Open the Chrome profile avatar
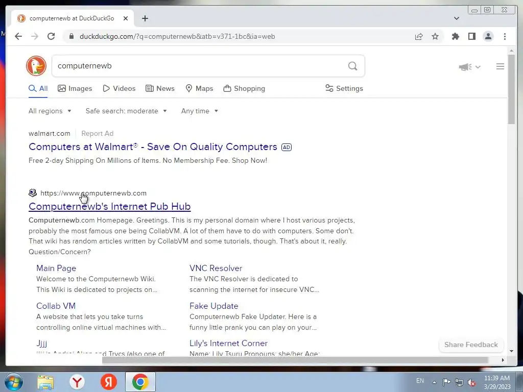The width and height of the screenshot is (523, 392). click(488, 36)
